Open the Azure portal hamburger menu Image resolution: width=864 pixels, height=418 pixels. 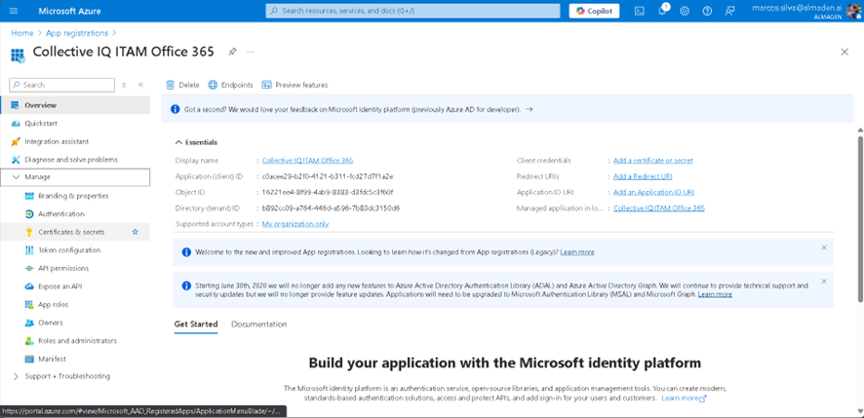pos(14,11)
